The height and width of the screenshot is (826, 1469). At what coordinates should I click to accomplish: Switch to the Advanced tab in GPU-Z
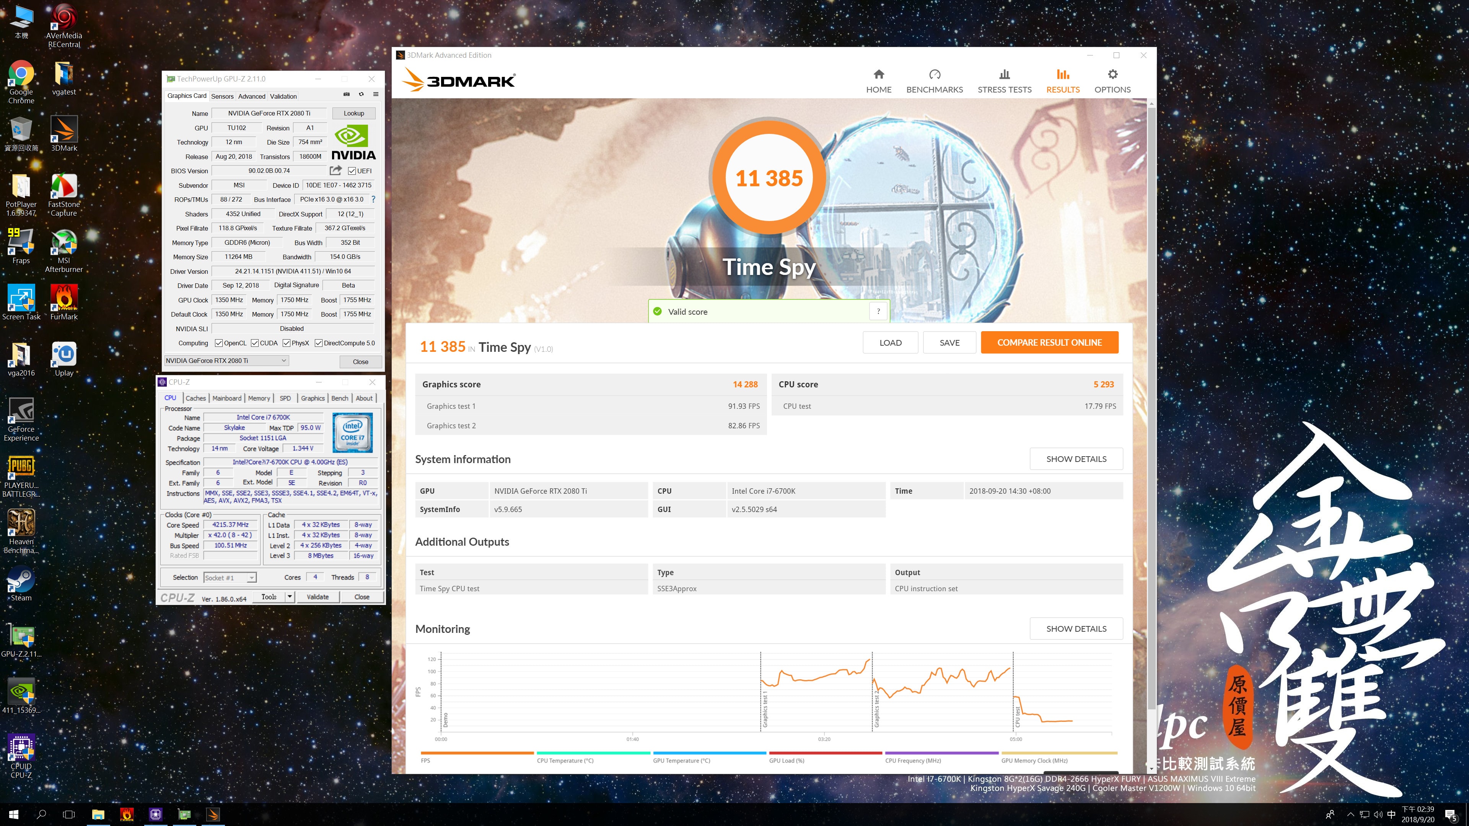click(251, 96)
